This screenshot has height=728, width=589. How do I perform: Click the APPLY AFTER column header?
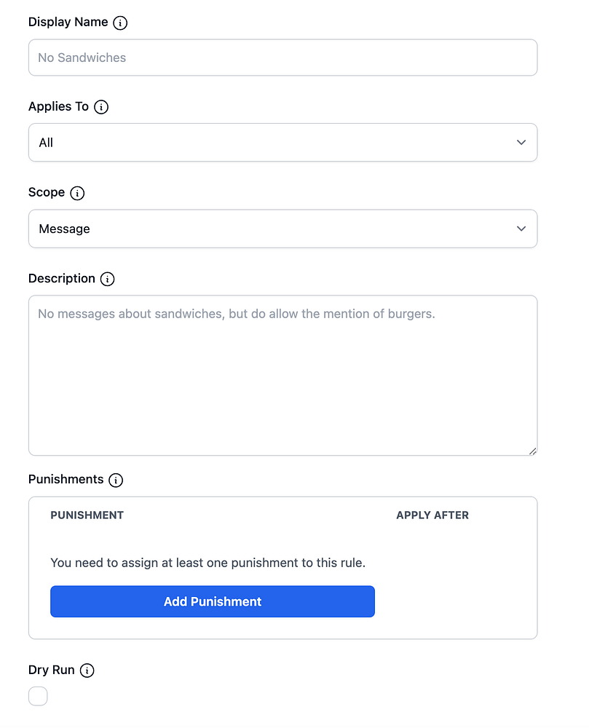tap(432, 515)
